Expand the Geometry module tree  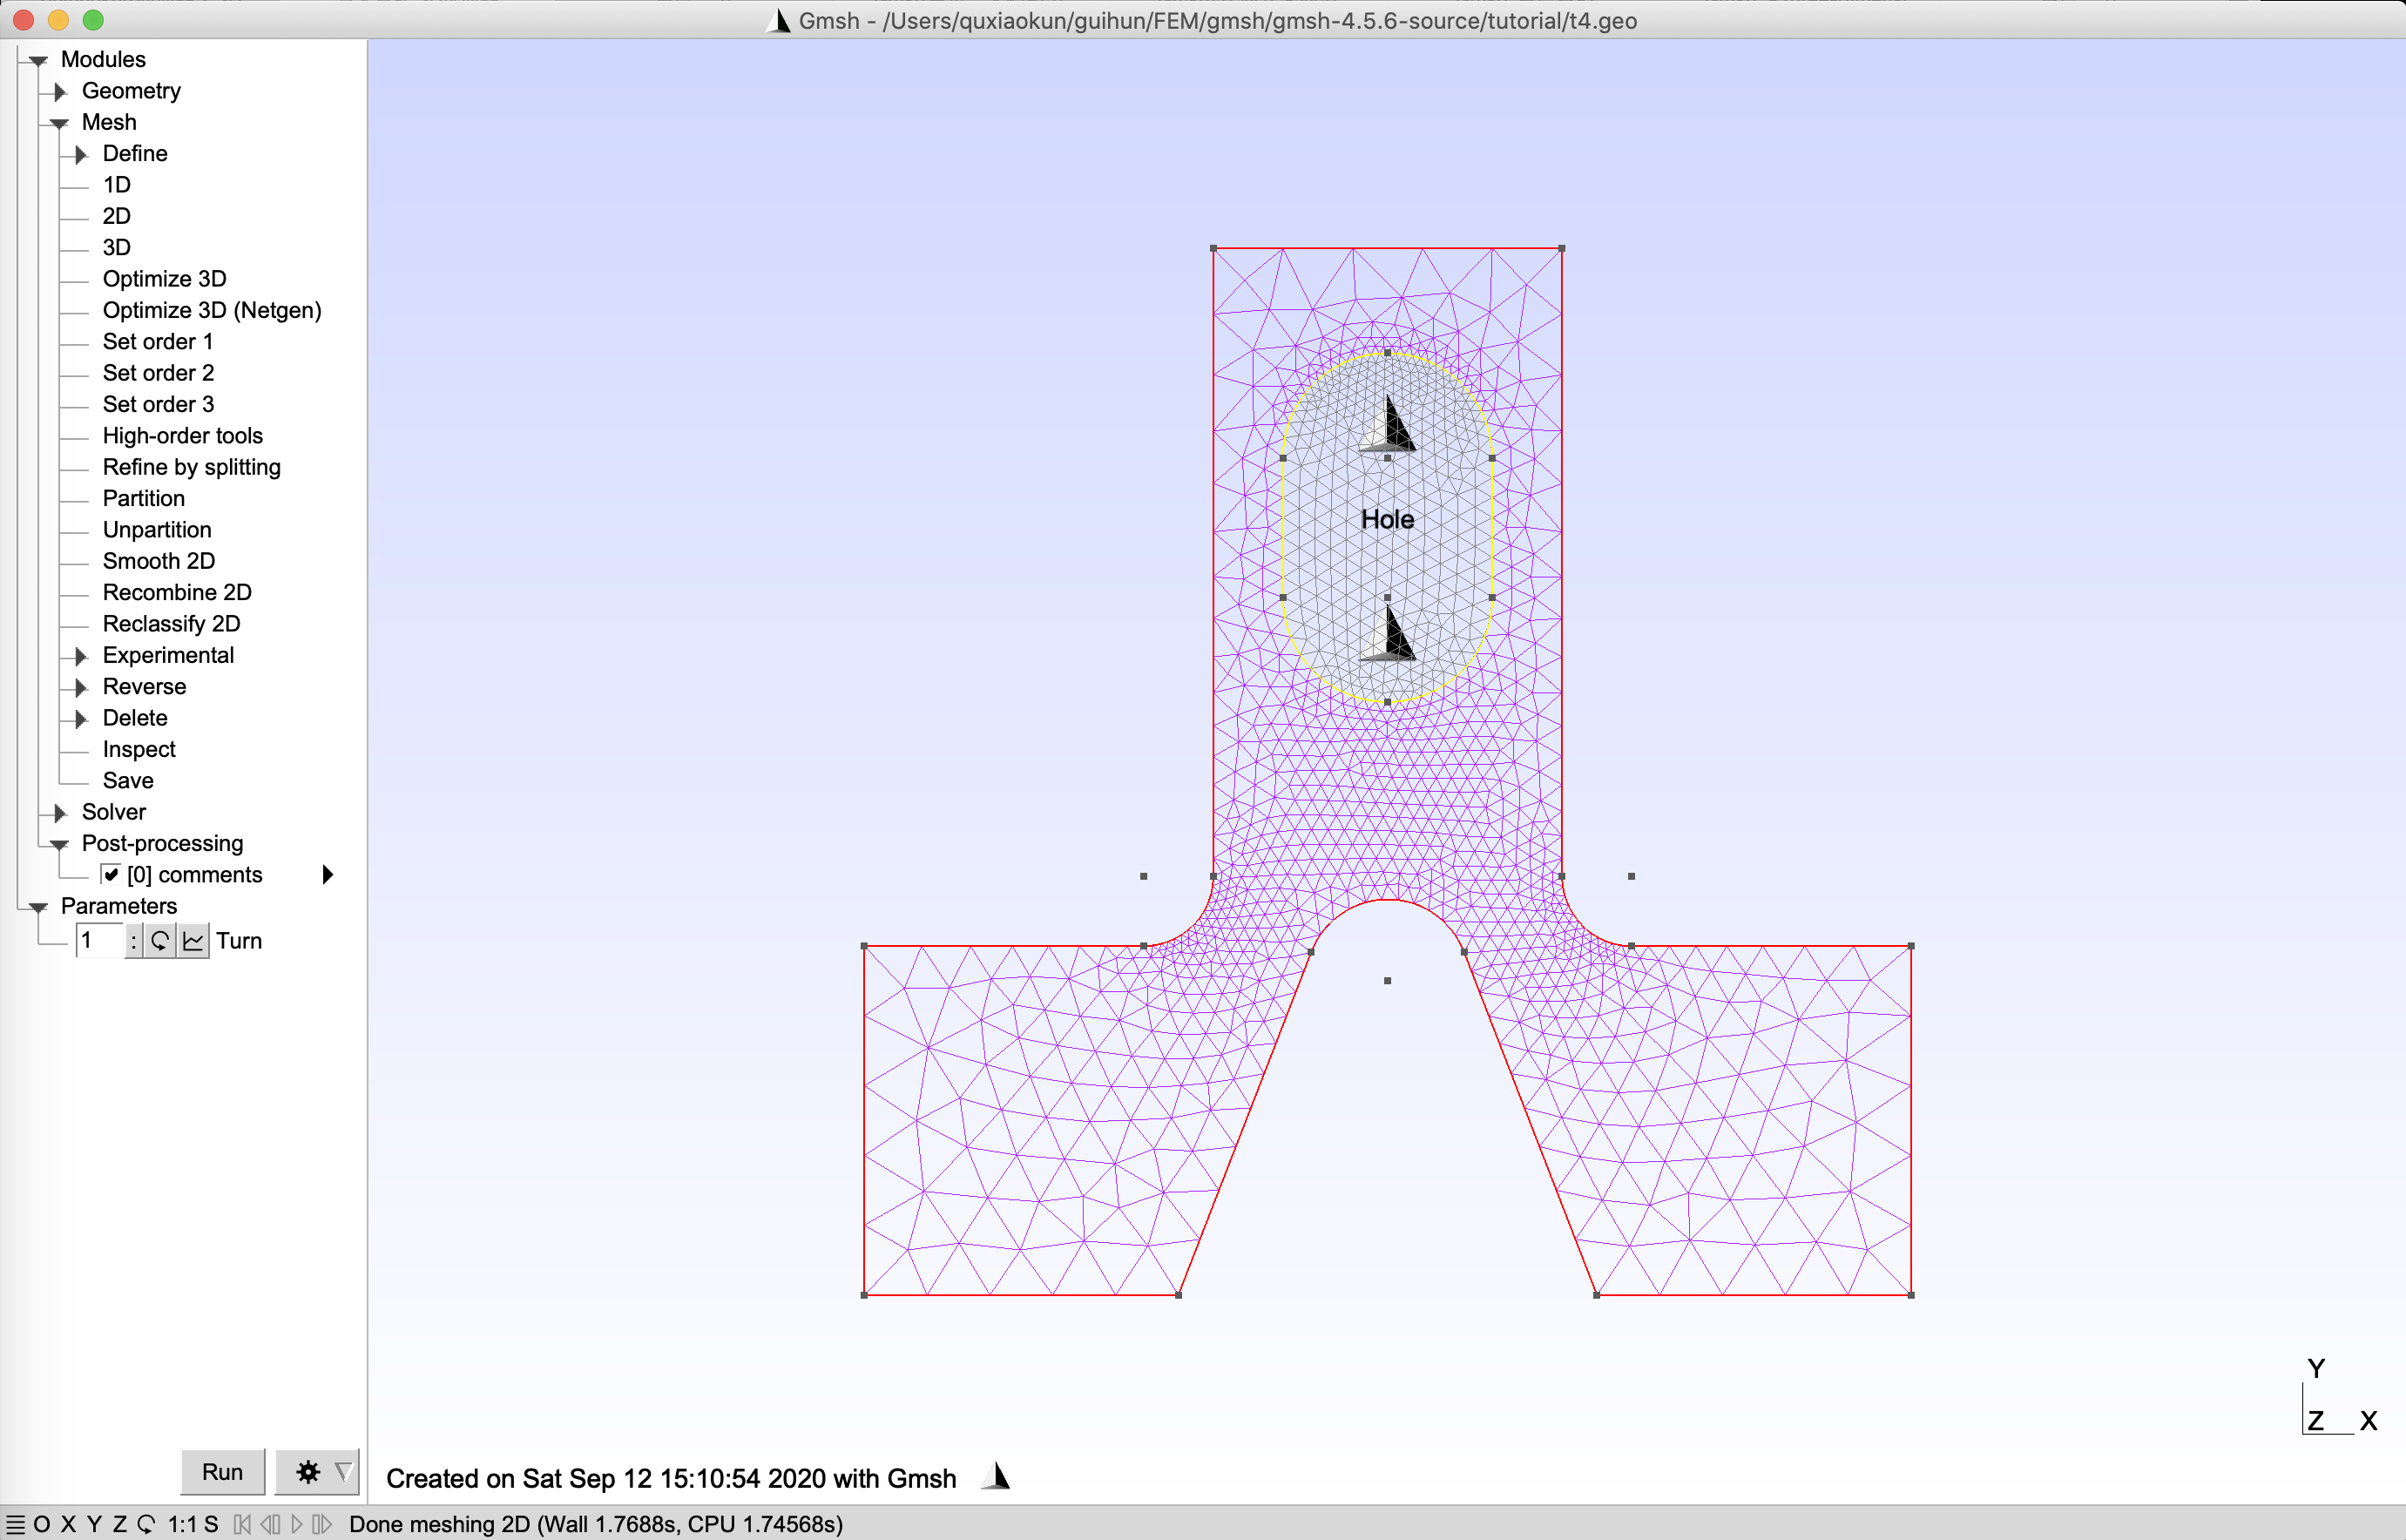coord(60,91)
